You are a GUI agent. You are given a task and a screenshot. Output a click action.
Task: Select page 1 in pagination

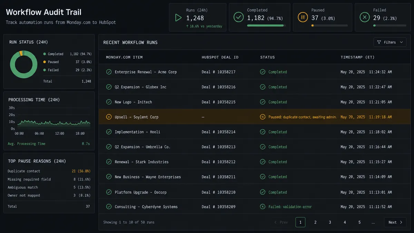tap(300, 222)
